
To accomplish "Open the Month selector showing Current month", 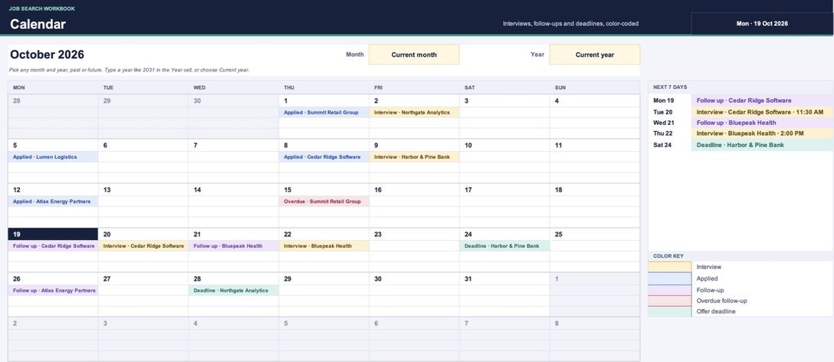I will click(x=414, y=54).
